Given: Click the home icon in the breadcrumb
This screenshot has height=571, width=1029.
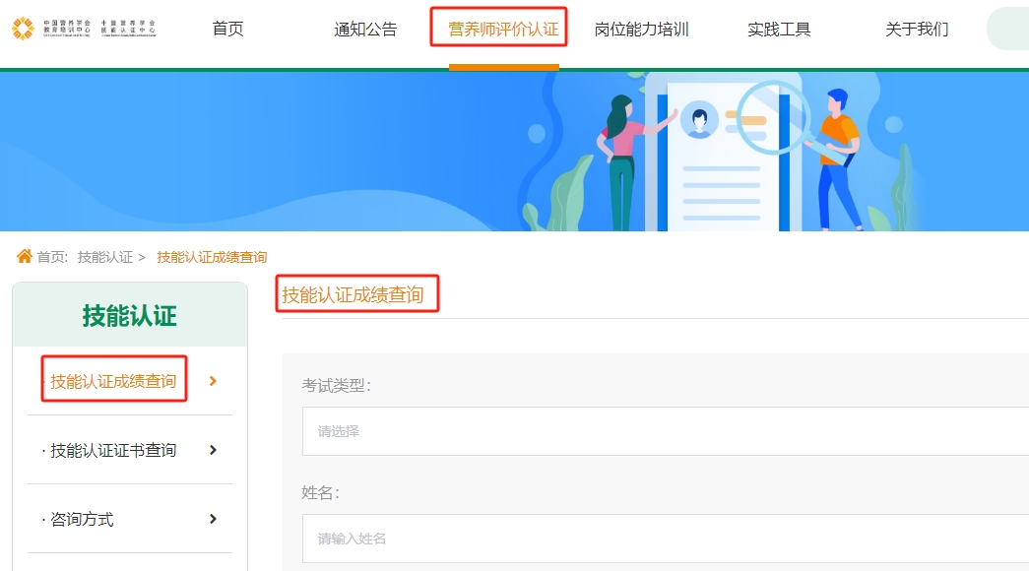Looking at the screenshot, I should (25, 256).
